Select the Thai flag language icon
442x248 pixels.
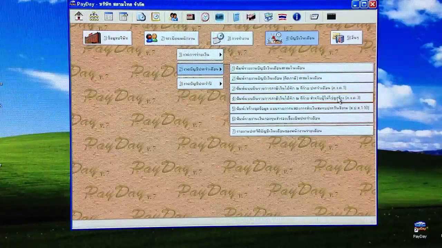282,17
